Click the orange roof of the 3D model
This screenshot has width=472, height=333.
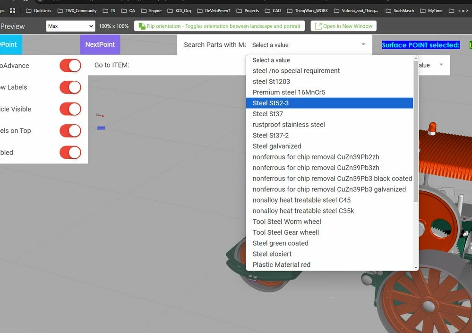click(x=446, y=155)
